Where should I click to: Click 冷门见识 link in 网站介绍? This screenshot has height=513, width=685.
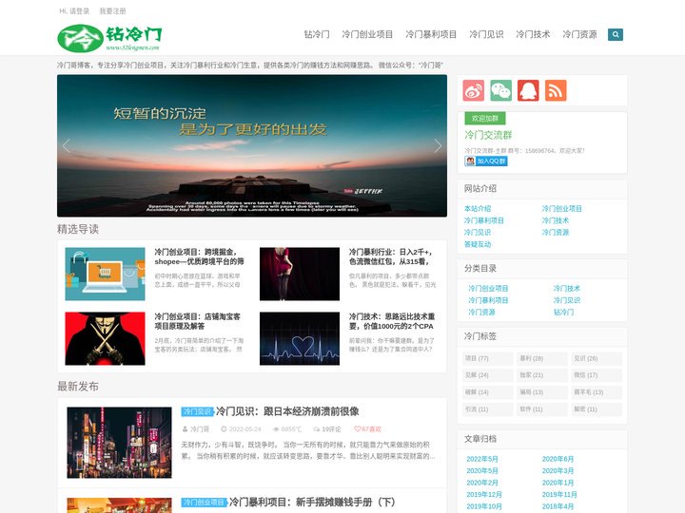pos(478,232)
